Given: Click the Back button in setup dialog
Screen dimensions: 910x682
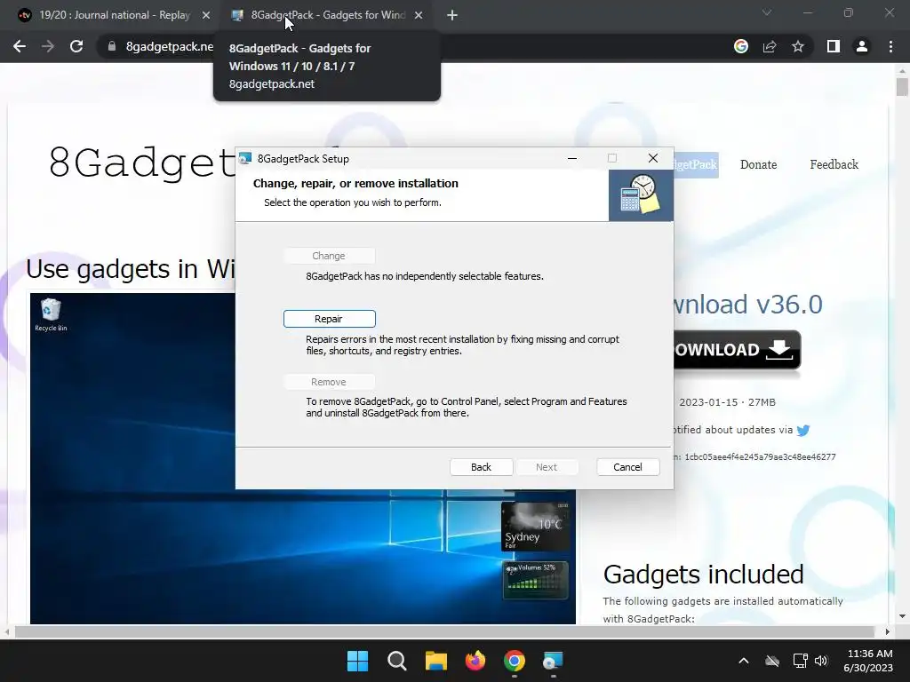Looking at the screenshot, I should click(481, 467).
